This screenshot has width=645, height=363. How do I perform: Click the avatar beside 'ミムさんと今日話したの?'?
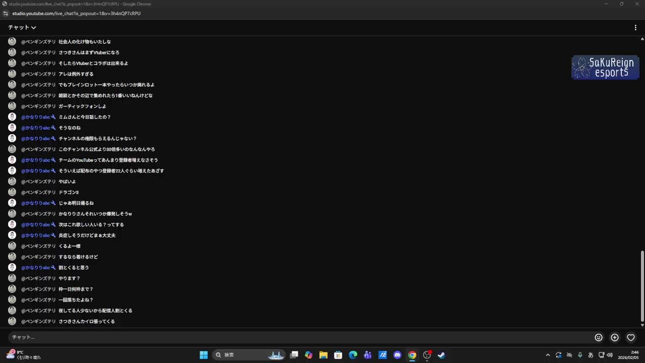(12, 117)
